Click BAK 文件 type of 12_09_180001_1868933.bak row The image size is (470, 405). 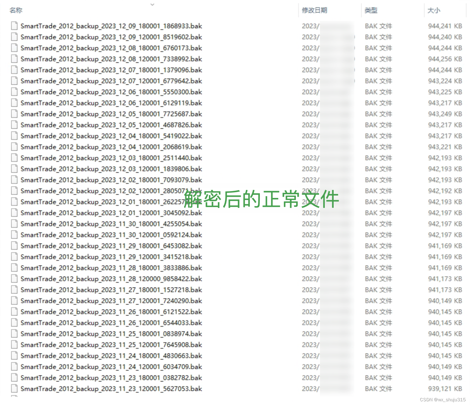pos(379,26)
